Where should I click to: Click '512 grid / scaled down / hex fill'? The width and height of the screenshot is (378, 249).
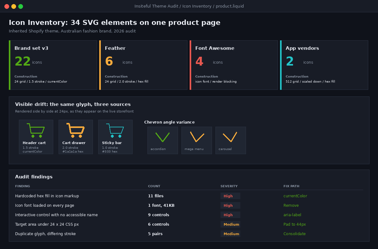(x=310, y=82)
